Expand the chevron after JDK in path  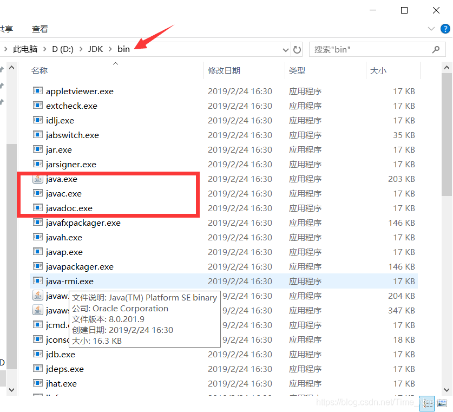110,49
